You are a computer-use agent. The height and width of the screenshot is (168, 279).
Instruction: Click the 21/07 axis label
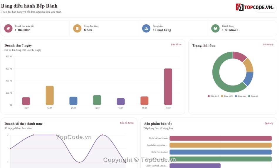pyautogui.click(x=168, y=108)
